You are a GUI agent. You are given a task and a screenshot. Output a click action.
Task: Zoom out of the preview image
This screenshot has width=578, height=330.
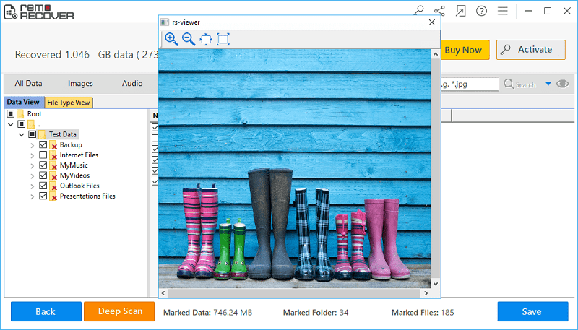point(189,39)
